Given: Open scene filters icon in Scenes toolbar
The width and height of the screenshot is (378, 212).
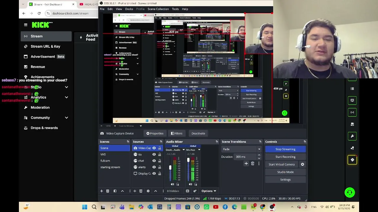Looking at the screenshot, I should [x=115, y=191].
